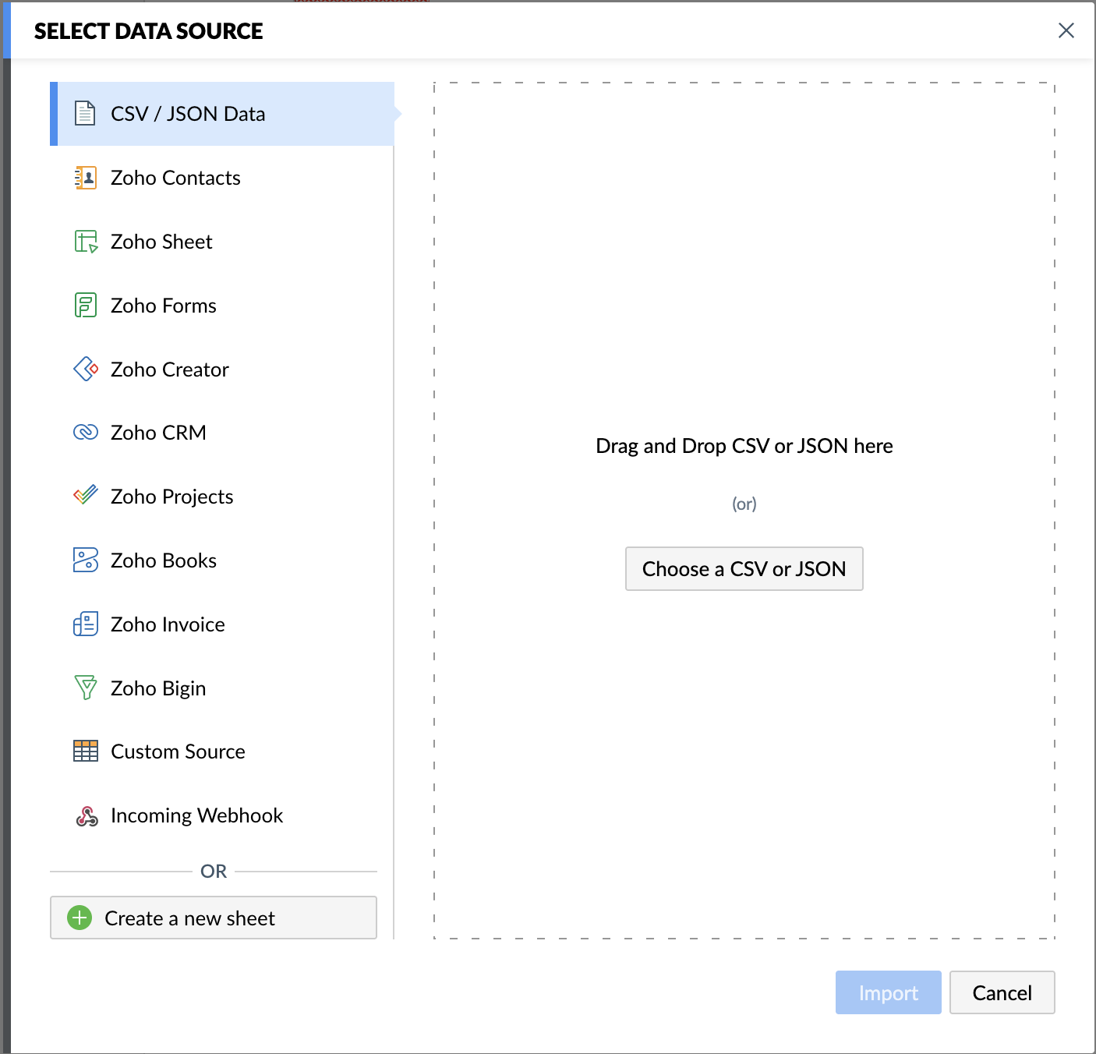Click the Zoho Forms icon
The height and width of the screenshot is (1054, 1096).
(x=85, y=306)
